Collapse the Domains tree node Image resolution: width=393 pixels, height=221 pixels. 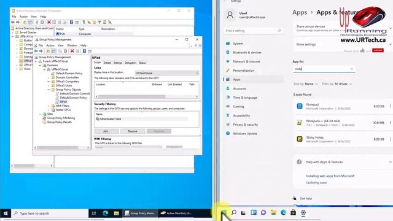click(x=40, y=66)
